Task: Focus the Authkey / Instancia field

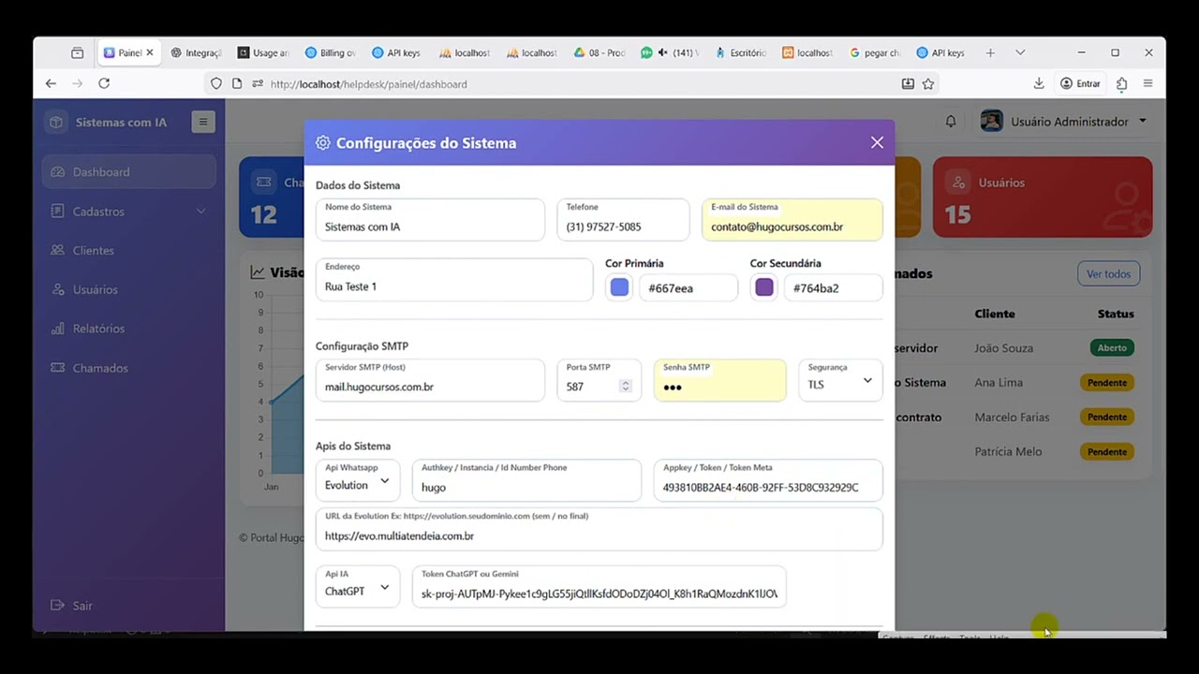Action: 526,480
